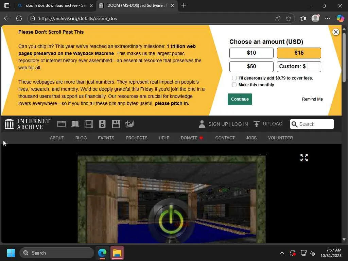Open Read Aloud in address bar
This screenshot has height=261, width=348.
(x=278, y=18)
